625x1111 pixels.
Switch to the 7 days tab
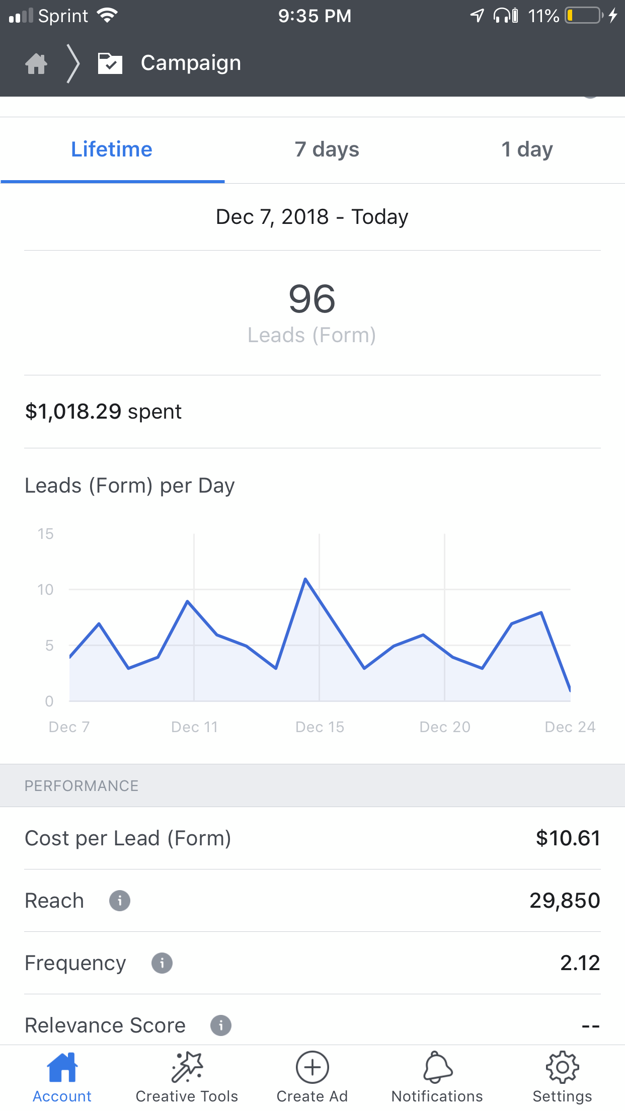(327, 150)
